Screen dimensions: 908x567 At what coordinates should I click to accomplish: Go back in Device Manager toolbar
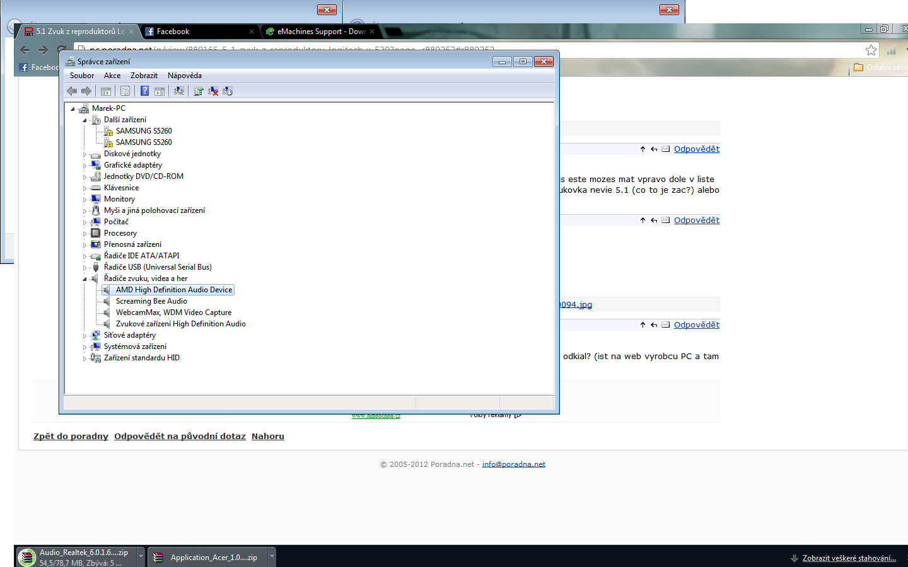(72, 91)
